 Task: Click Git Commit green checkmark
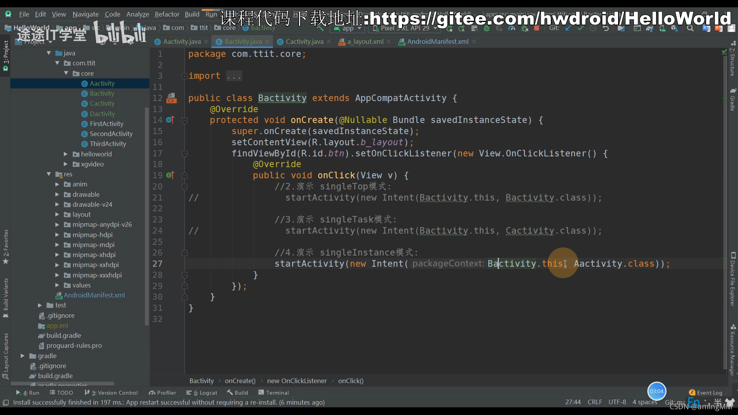point(580,28)
